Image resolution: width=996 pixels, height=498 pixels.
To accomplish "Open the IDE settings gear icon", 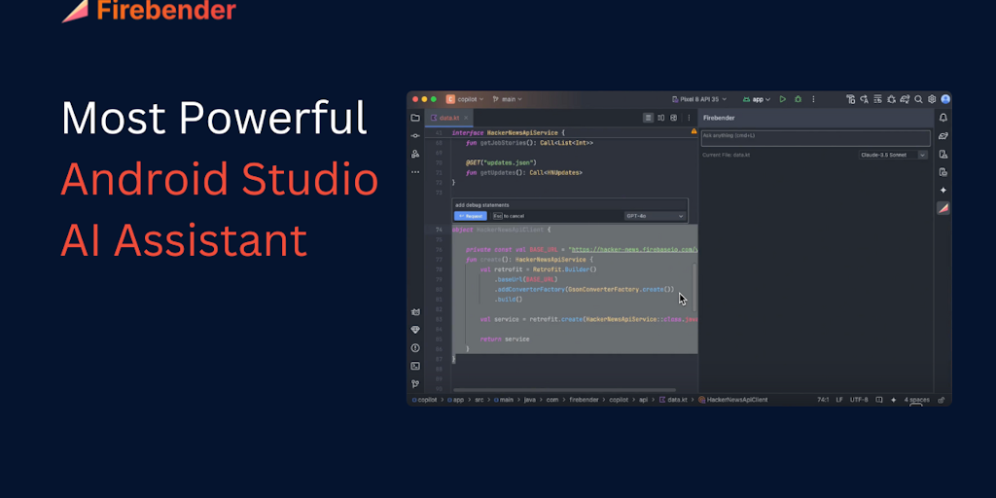I will [x=932, y=99].
